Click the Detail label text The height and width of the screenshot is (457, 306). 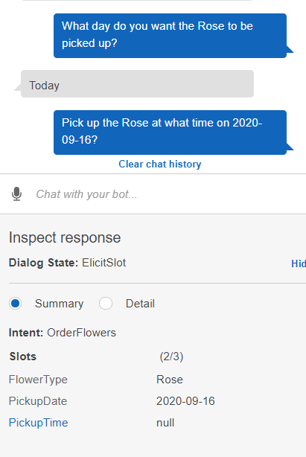click(x=140, y=304)
